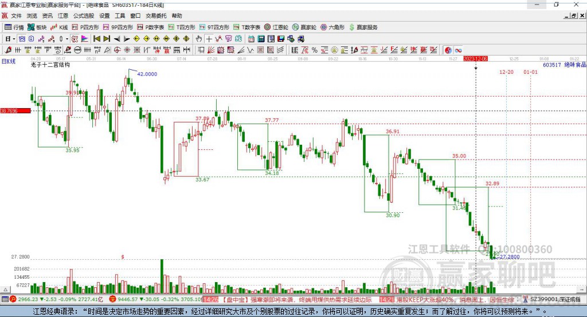587x317 pixels.
Task: Step chart left with black arrow
Action: point(117,39)
